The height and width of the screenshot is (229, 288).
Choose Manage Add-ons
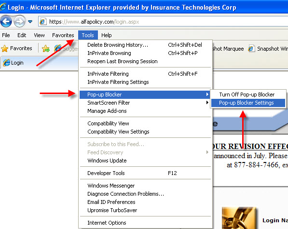146,111
